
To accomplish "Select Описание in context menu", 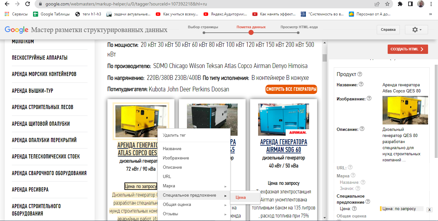I will pos(194,167).
